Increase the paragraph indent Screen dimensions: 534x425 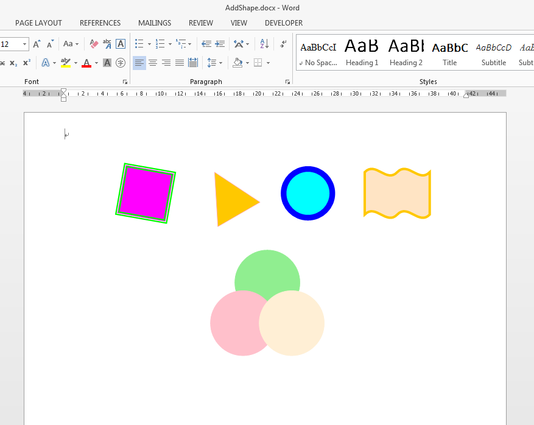[220, 44]
